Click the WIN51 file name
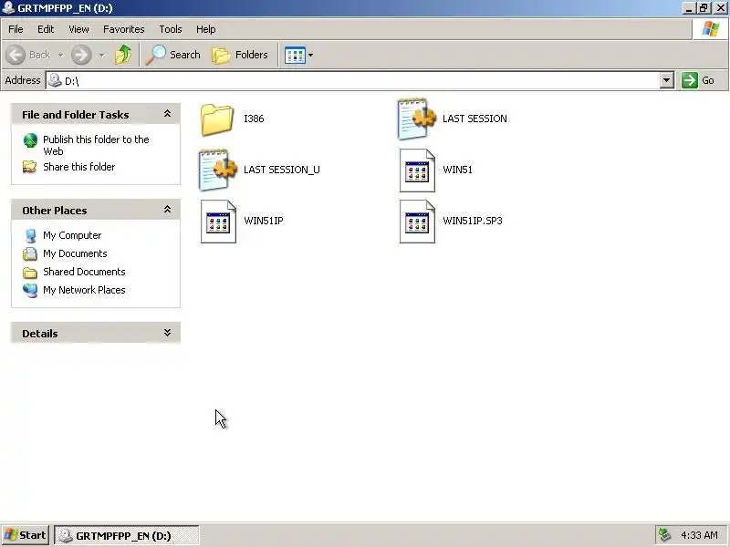The height and width of the screenshot is (547, 730). click(x=458, y=170)
